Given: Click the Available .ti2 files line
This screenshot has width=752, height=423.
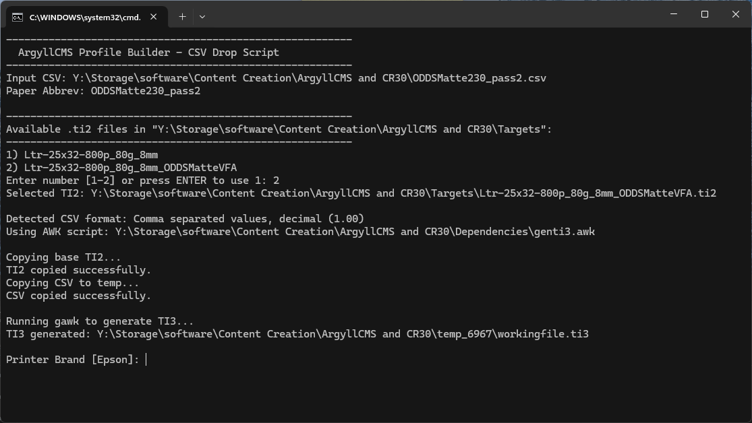Looking at the screenshot, I should tap(279, 129).
